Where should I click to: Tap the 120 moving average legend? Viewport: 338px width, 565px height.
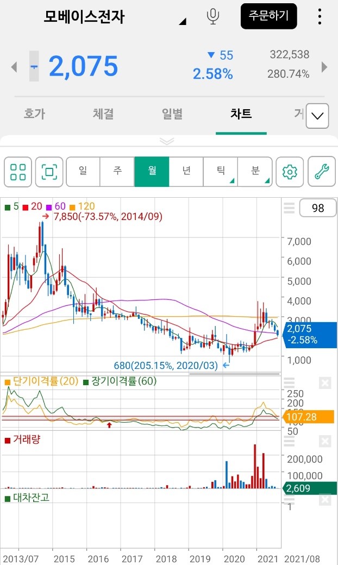coord(82,206)
